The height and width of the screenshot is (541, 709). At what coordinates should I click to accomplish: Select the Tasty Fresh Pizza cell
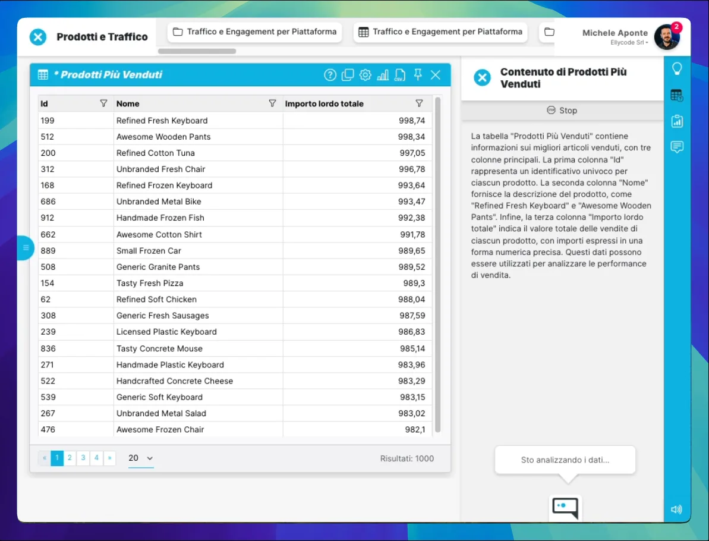pos(198,283)
